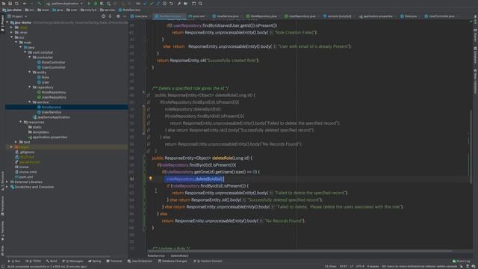Click the Project Structure icon
Screen dimensions: 478x269
point(186,4)
